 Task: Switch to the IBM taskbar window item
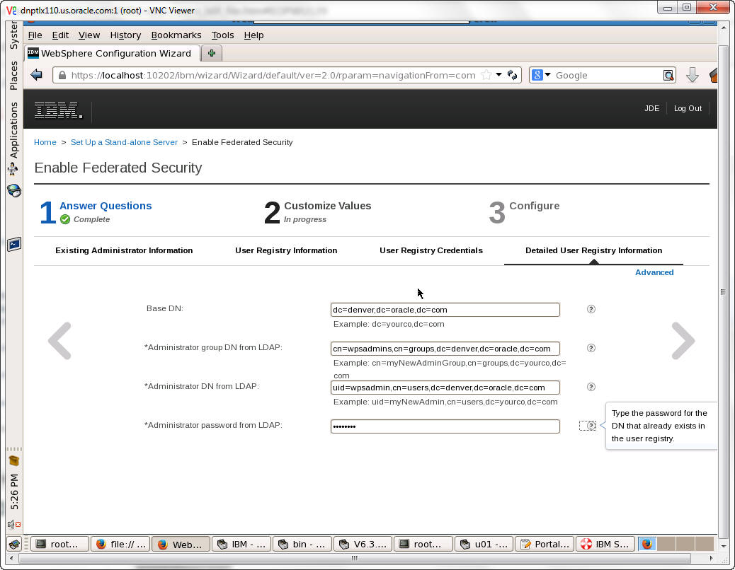point(241,544)
